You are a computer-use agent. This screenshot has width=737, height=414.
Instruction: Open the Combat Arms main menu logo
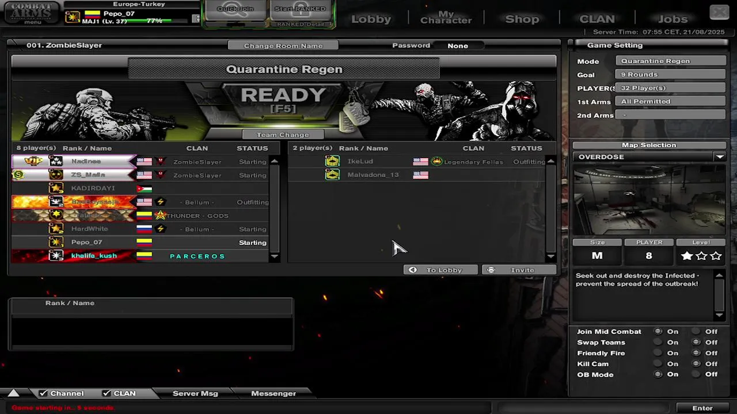32,13
